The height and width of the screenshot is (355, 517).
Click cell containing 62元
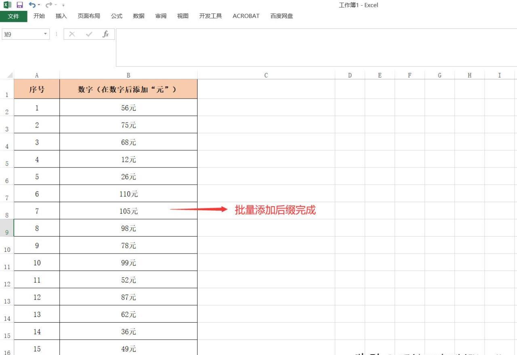(x=128, y=314)
